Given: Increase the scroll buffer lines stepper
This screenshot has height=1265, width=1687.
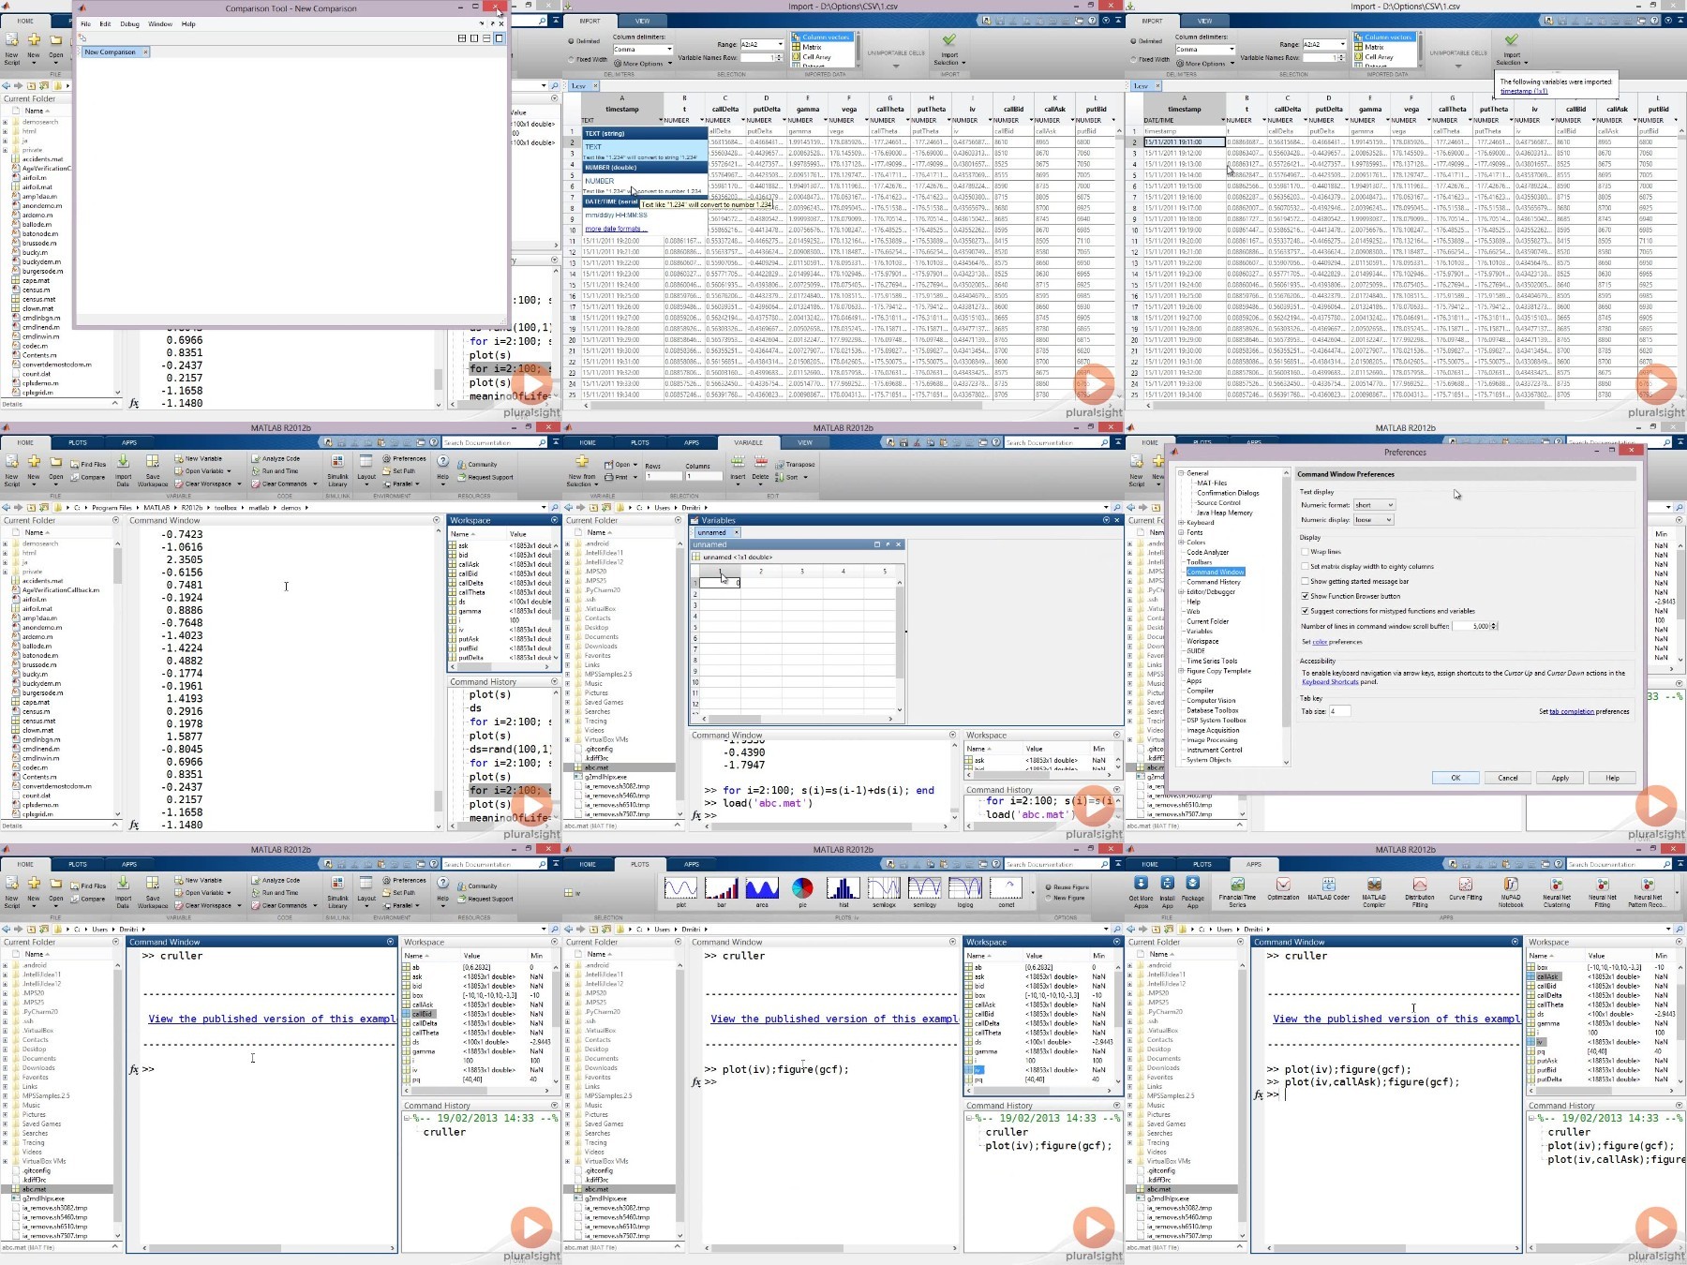Looking at the screenshot, I should coord(1494,624).
